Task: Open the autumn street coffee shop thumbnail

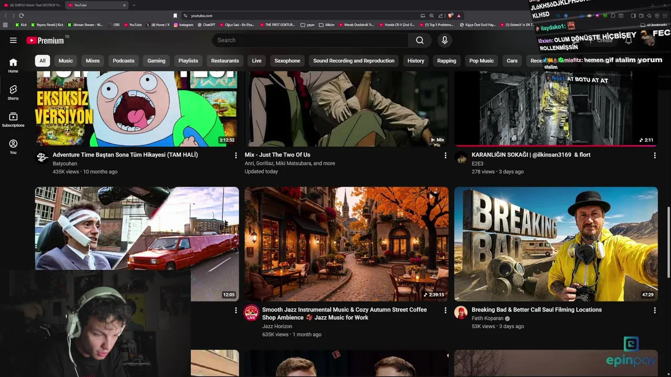Action: tap(347, 244)
